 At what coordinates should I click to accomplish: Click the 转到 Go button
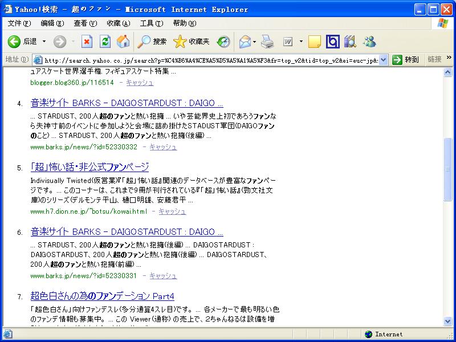tap(406, 60)
